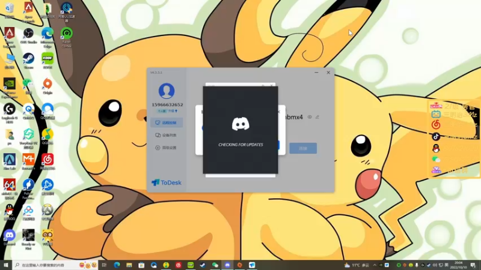Open the Overwatch desktop shortcut
Image resolution: width=481 pixels, height=270 pixels.
(x=47, y=212)
